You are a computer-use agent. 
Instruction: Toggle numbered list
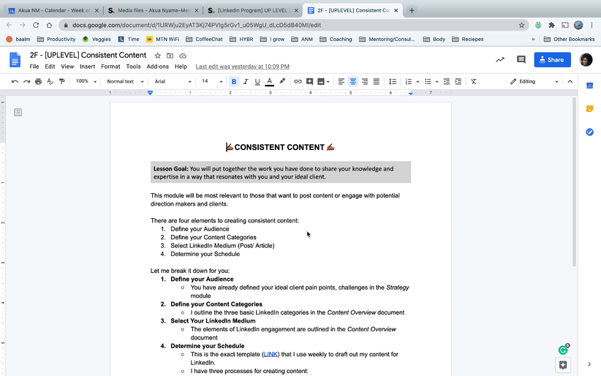409,81
